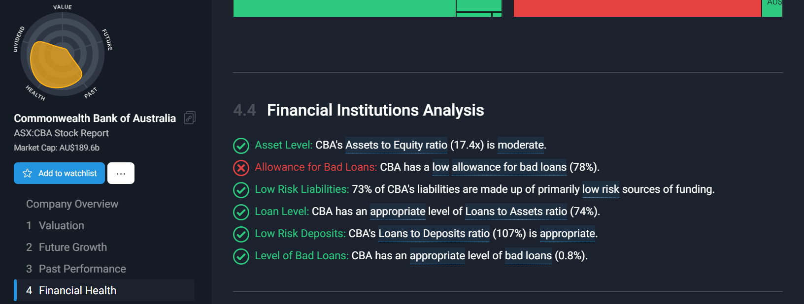This screenshot has height=304, width=804.
Task: Click the Market Cap AU$189.6b value
Action: point(57,148)
